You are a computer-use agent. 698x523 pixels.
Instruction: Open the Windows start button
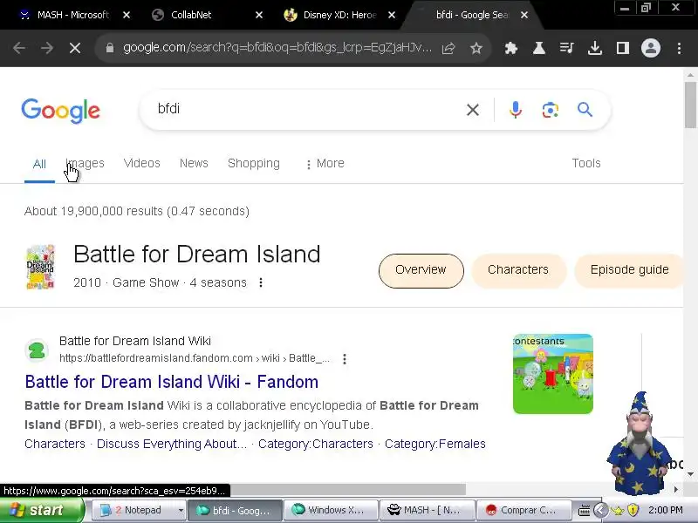[41, 510]
